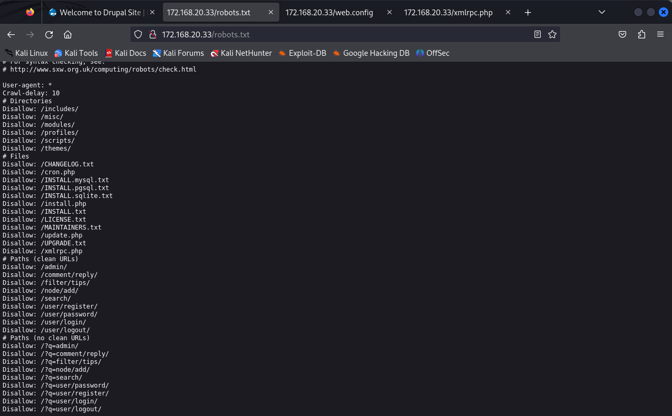Click 'Disallow: /update.php' line
672x416 pixels.
point(43,235)
